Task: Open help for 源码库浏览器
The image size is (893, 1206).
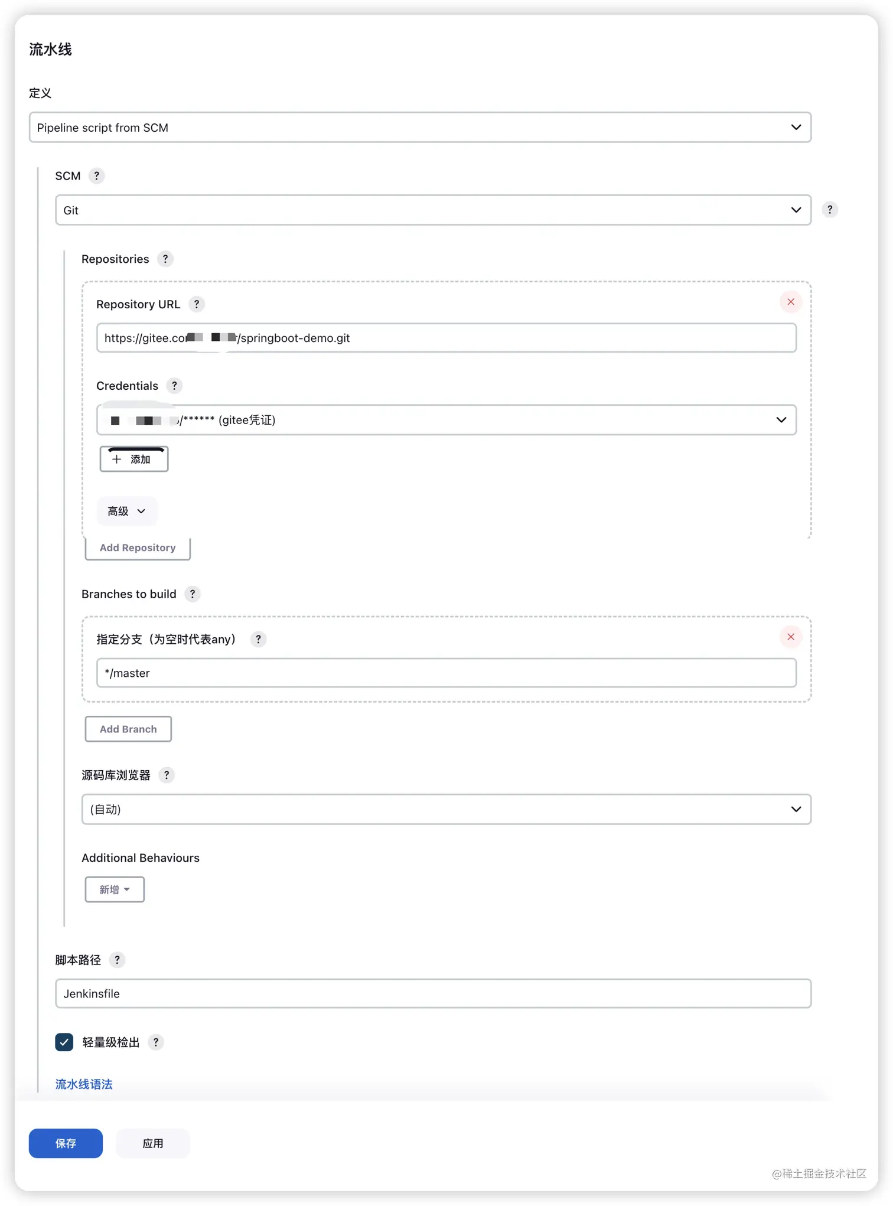Action: pyautogui.click(x=167, y=775)
